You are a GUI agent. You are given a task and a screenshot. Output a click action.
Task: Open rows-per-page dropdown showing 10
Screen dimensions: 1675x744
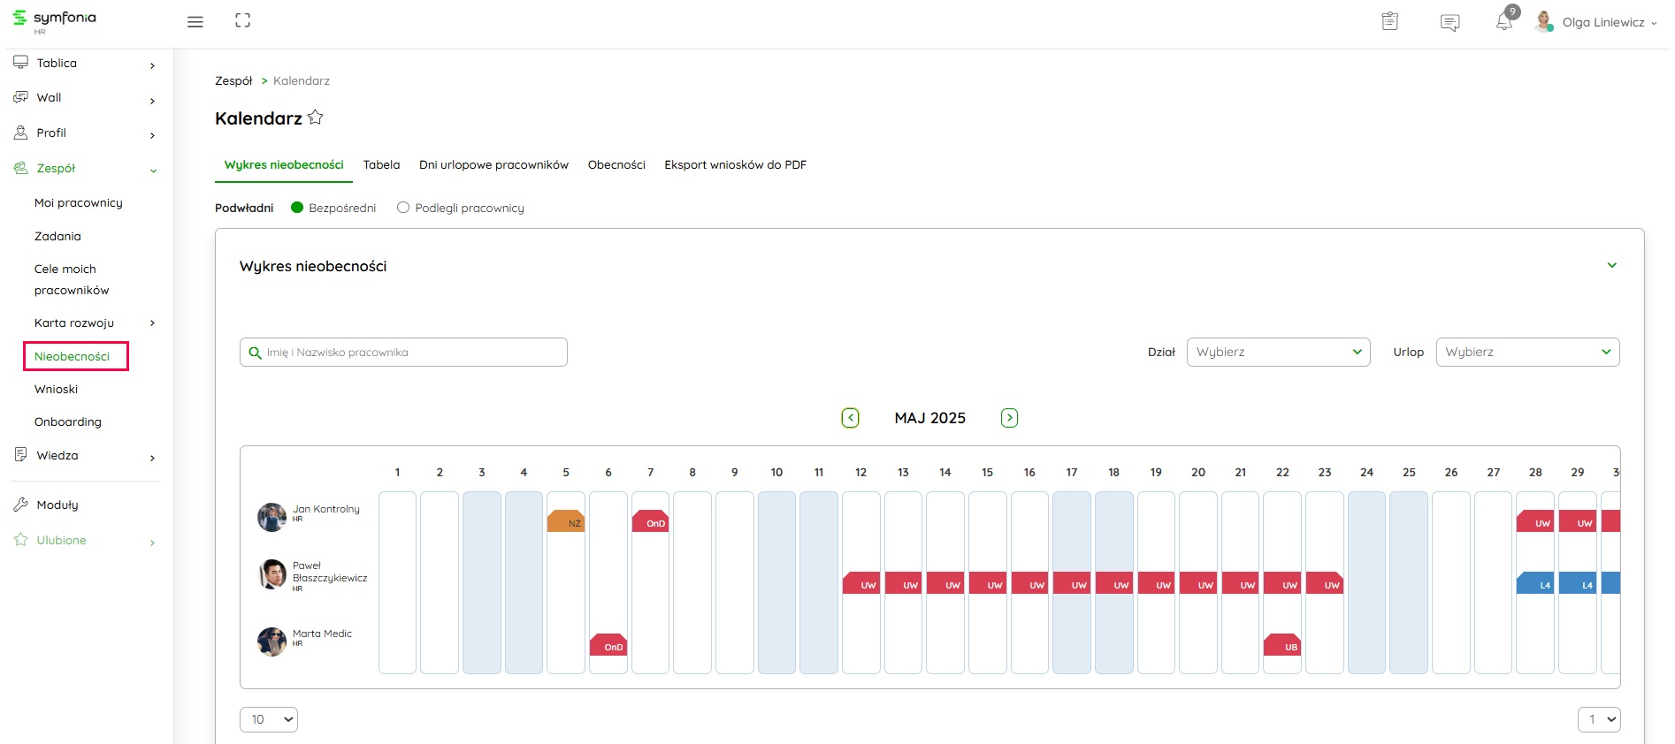coord(269,719)
